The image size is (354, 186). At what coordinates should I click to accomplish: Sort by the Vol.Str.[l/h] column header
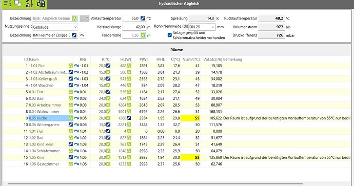213,59
